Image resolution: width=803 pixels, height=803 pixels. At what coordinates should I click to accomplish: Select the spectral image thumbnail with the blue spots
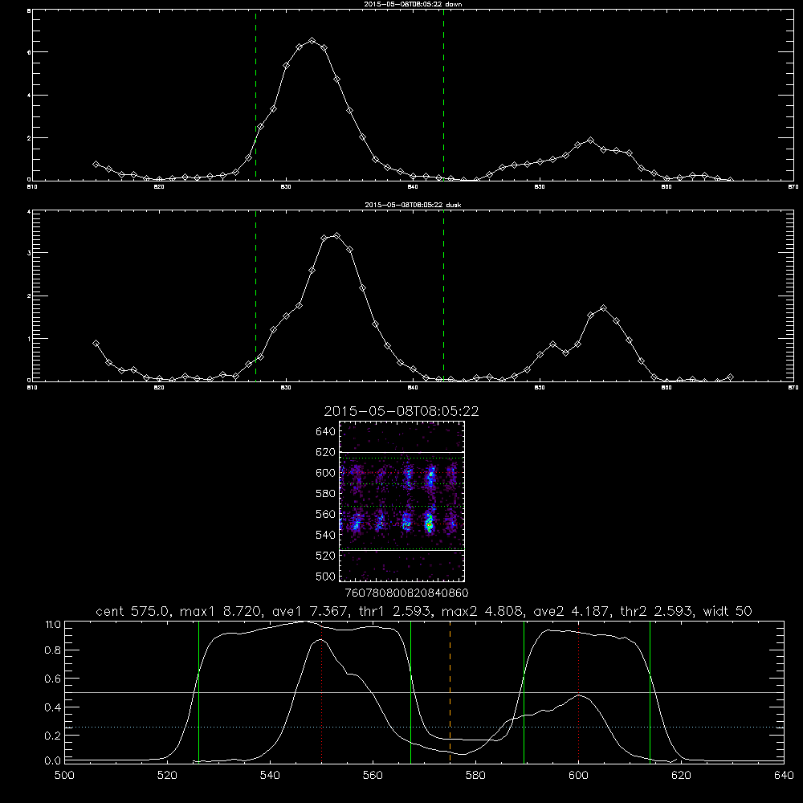402,501
